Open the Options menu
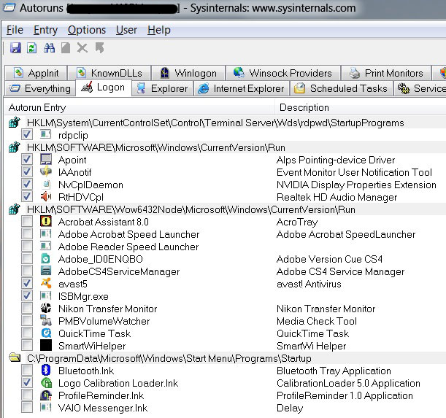 click(86, 30)
